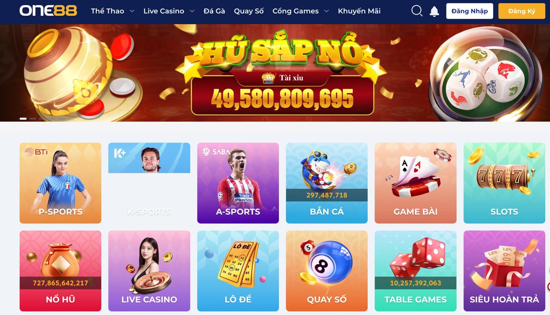Viewport: 550px width, 315px height.
Task: Open the Live Casino roulette tile
Action: (x=149, y=271)
